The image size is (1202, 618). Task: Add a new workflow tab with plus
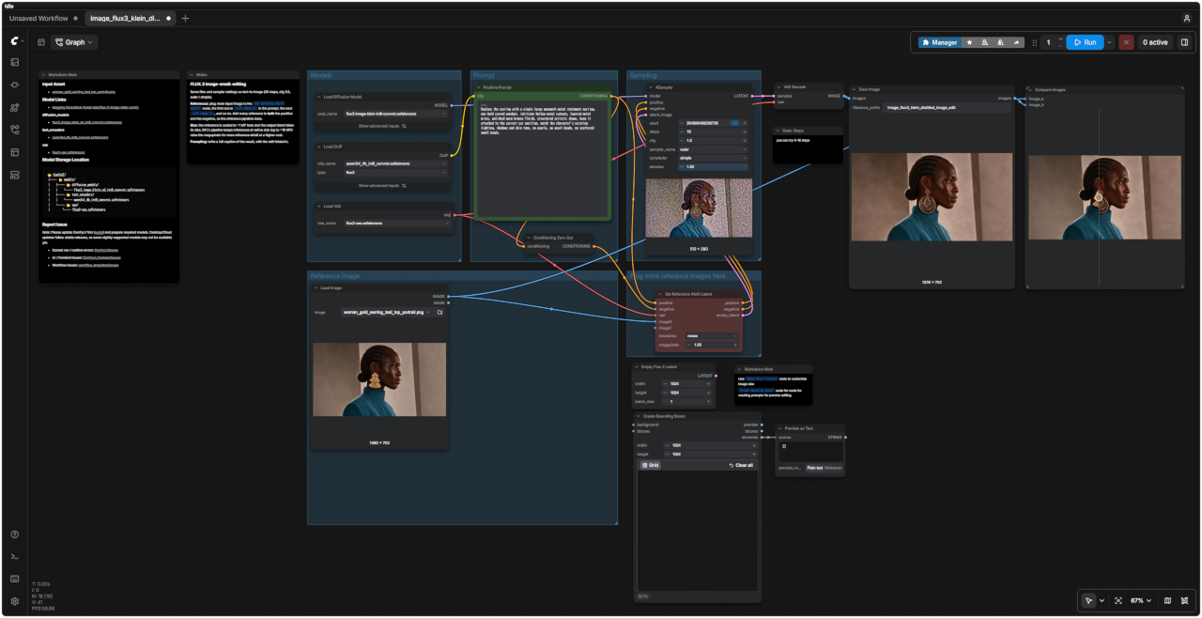click(x=185, y=18)
